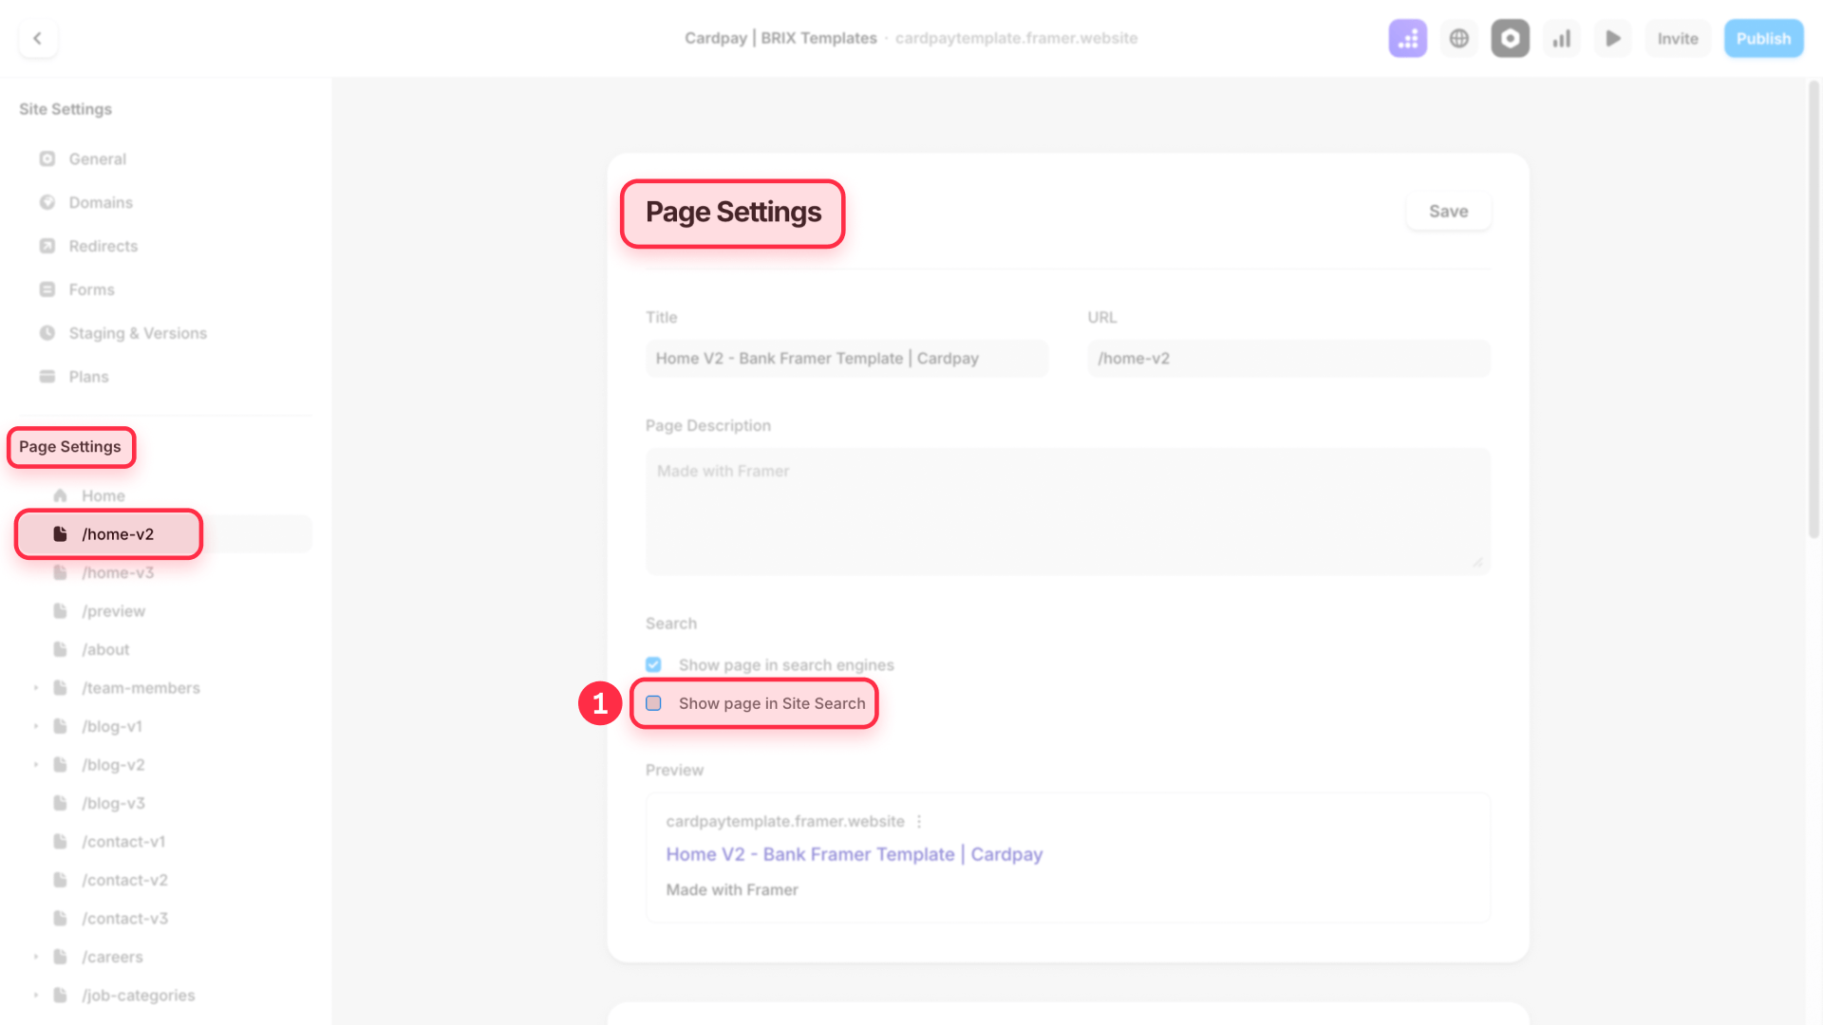Click the /home-v2 page file icon
The width and height of the screenshot is (1823, 1025).
pyautogui.click(x=60, y=533)
